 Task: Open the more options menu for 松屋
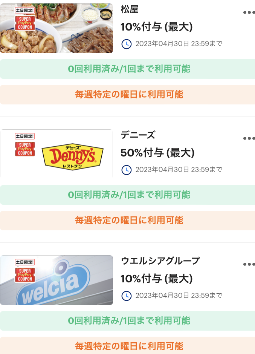tap(249, 13)
